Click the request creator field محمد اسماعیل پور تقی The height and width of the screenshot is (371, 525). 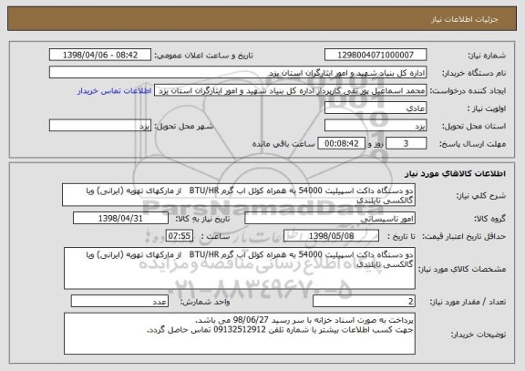[290, 90]
